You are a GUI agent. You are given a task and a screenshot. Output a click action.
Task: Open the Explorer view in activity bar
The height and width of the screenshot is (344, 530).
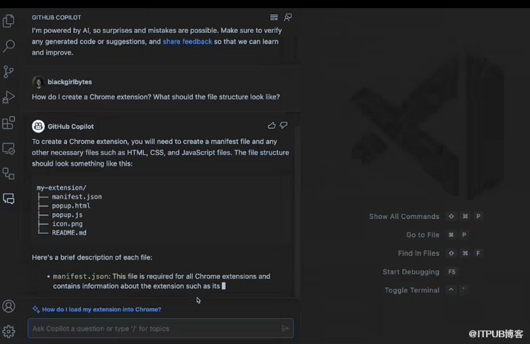click(x=9, y=21)
